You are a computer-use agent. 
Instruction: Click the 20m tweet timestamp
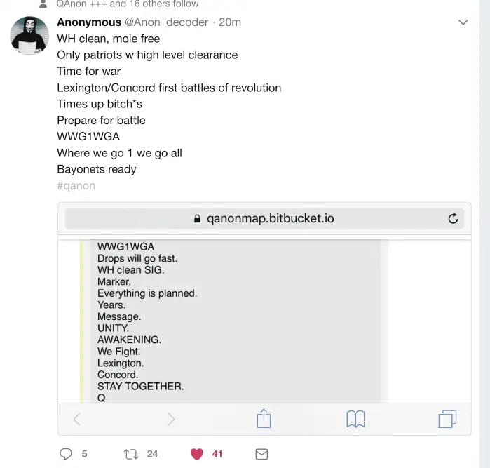coord(230,22)
